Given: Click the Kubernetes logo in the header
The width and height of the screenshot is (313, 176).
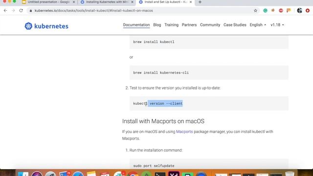Looking at the screenshot, I should point(46,26).
